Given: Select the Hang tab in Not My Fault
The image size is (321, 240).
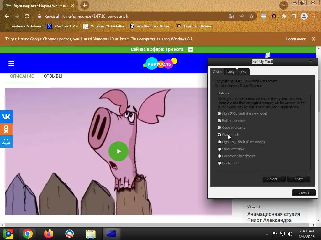Looking at the screenshot, I should [x=230, y=72].
